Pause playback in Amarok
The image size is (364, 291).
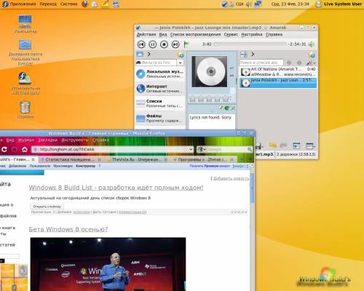(x=153, y=44)
